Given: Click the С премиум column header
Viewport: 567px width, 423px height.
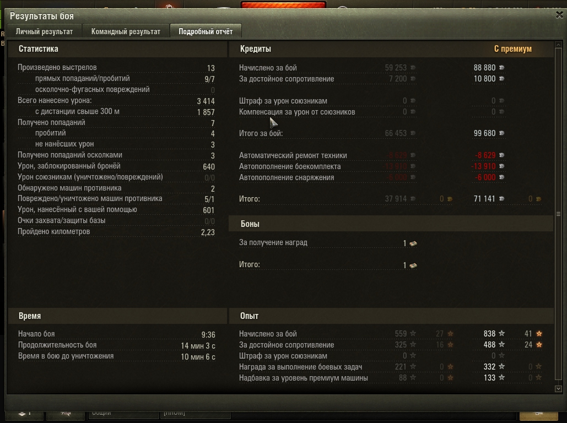Looking at the screenshot, I should [513, 49].
